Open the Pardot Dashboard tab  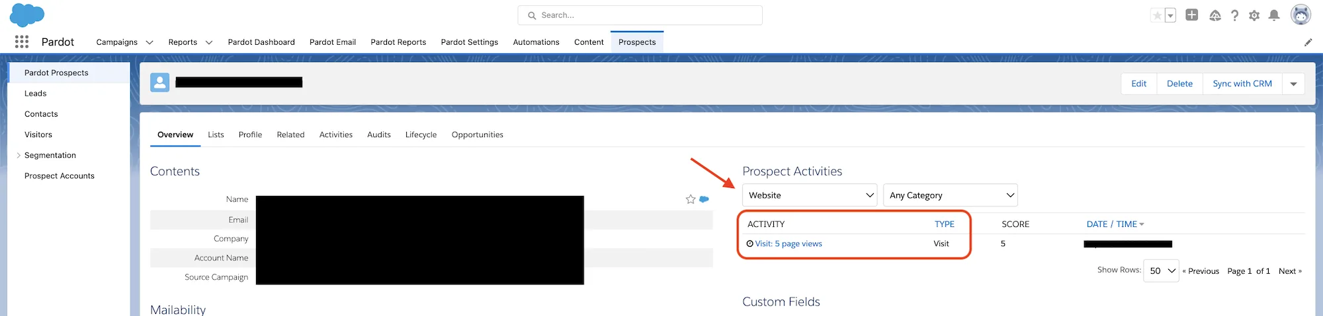point(261,42)
